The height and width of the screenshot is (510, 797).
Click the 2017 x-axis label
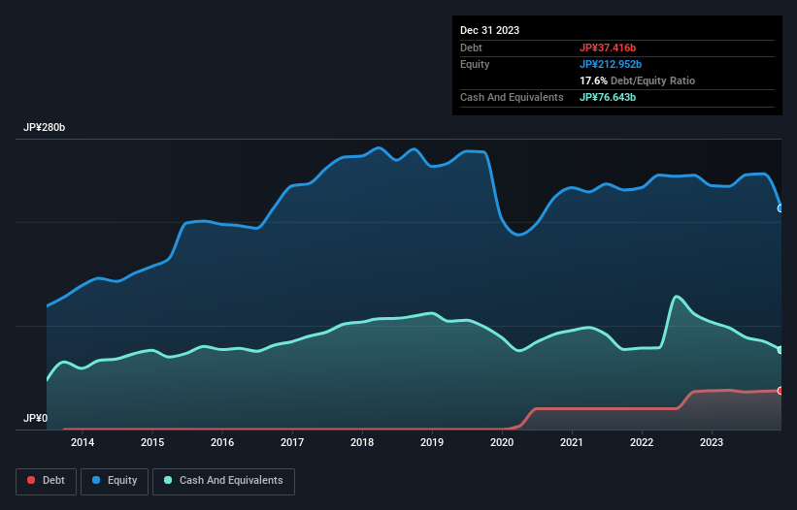coord(292,442)
